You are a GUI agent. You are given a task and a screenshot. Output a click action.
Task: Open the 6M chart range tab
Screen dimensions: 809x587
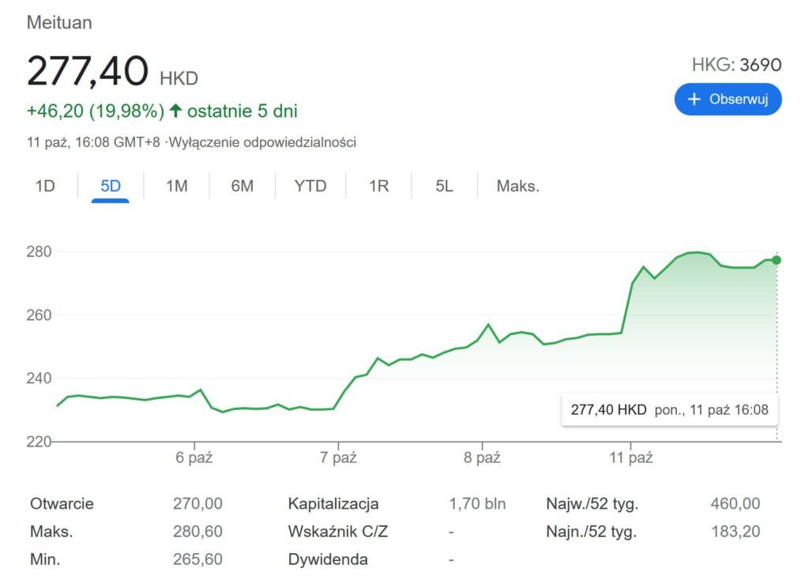pyautogui.click(x=243, y=186)
